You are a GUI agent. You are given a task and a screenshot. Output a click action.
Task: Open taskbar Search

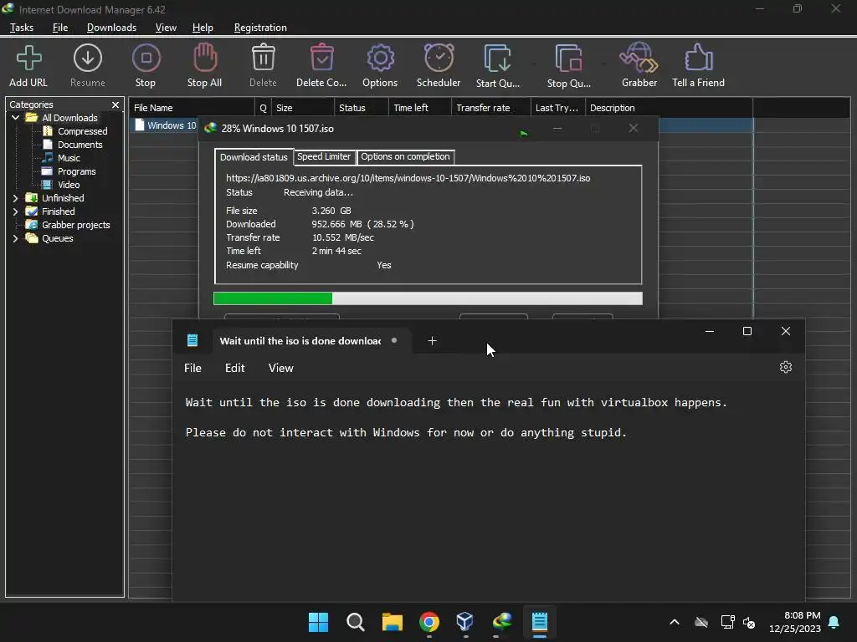coord(355,622)
